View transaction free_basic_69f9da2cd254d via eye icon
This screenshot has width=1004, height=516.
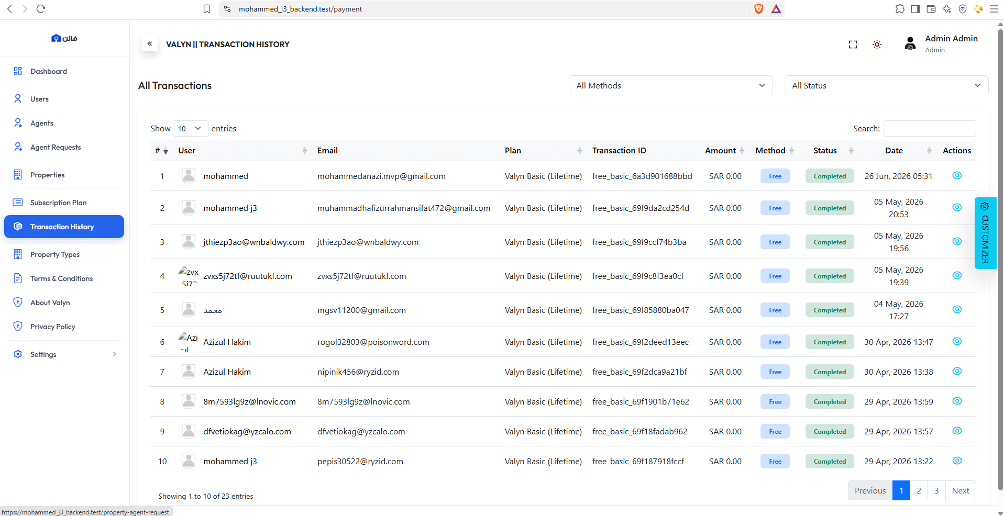point(957,207)
